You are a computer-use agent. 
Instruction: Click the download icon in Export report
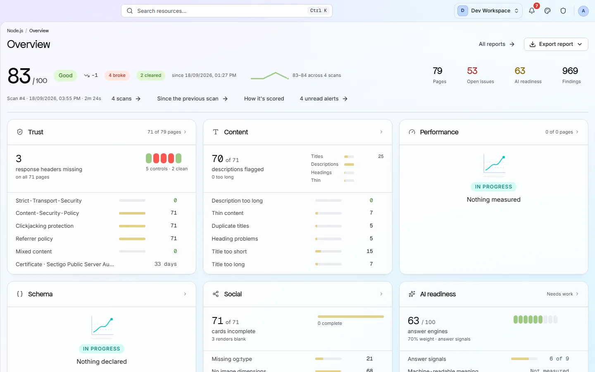click(533, 44)
